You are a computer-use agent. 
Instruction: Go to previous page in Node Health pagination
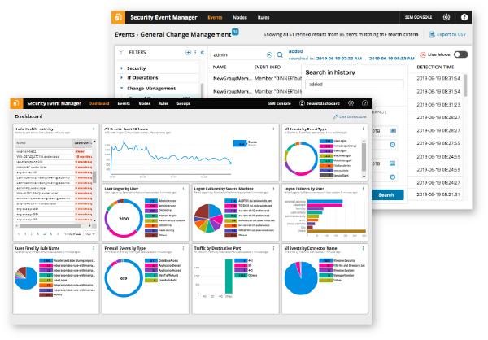(x=19, y=233)
